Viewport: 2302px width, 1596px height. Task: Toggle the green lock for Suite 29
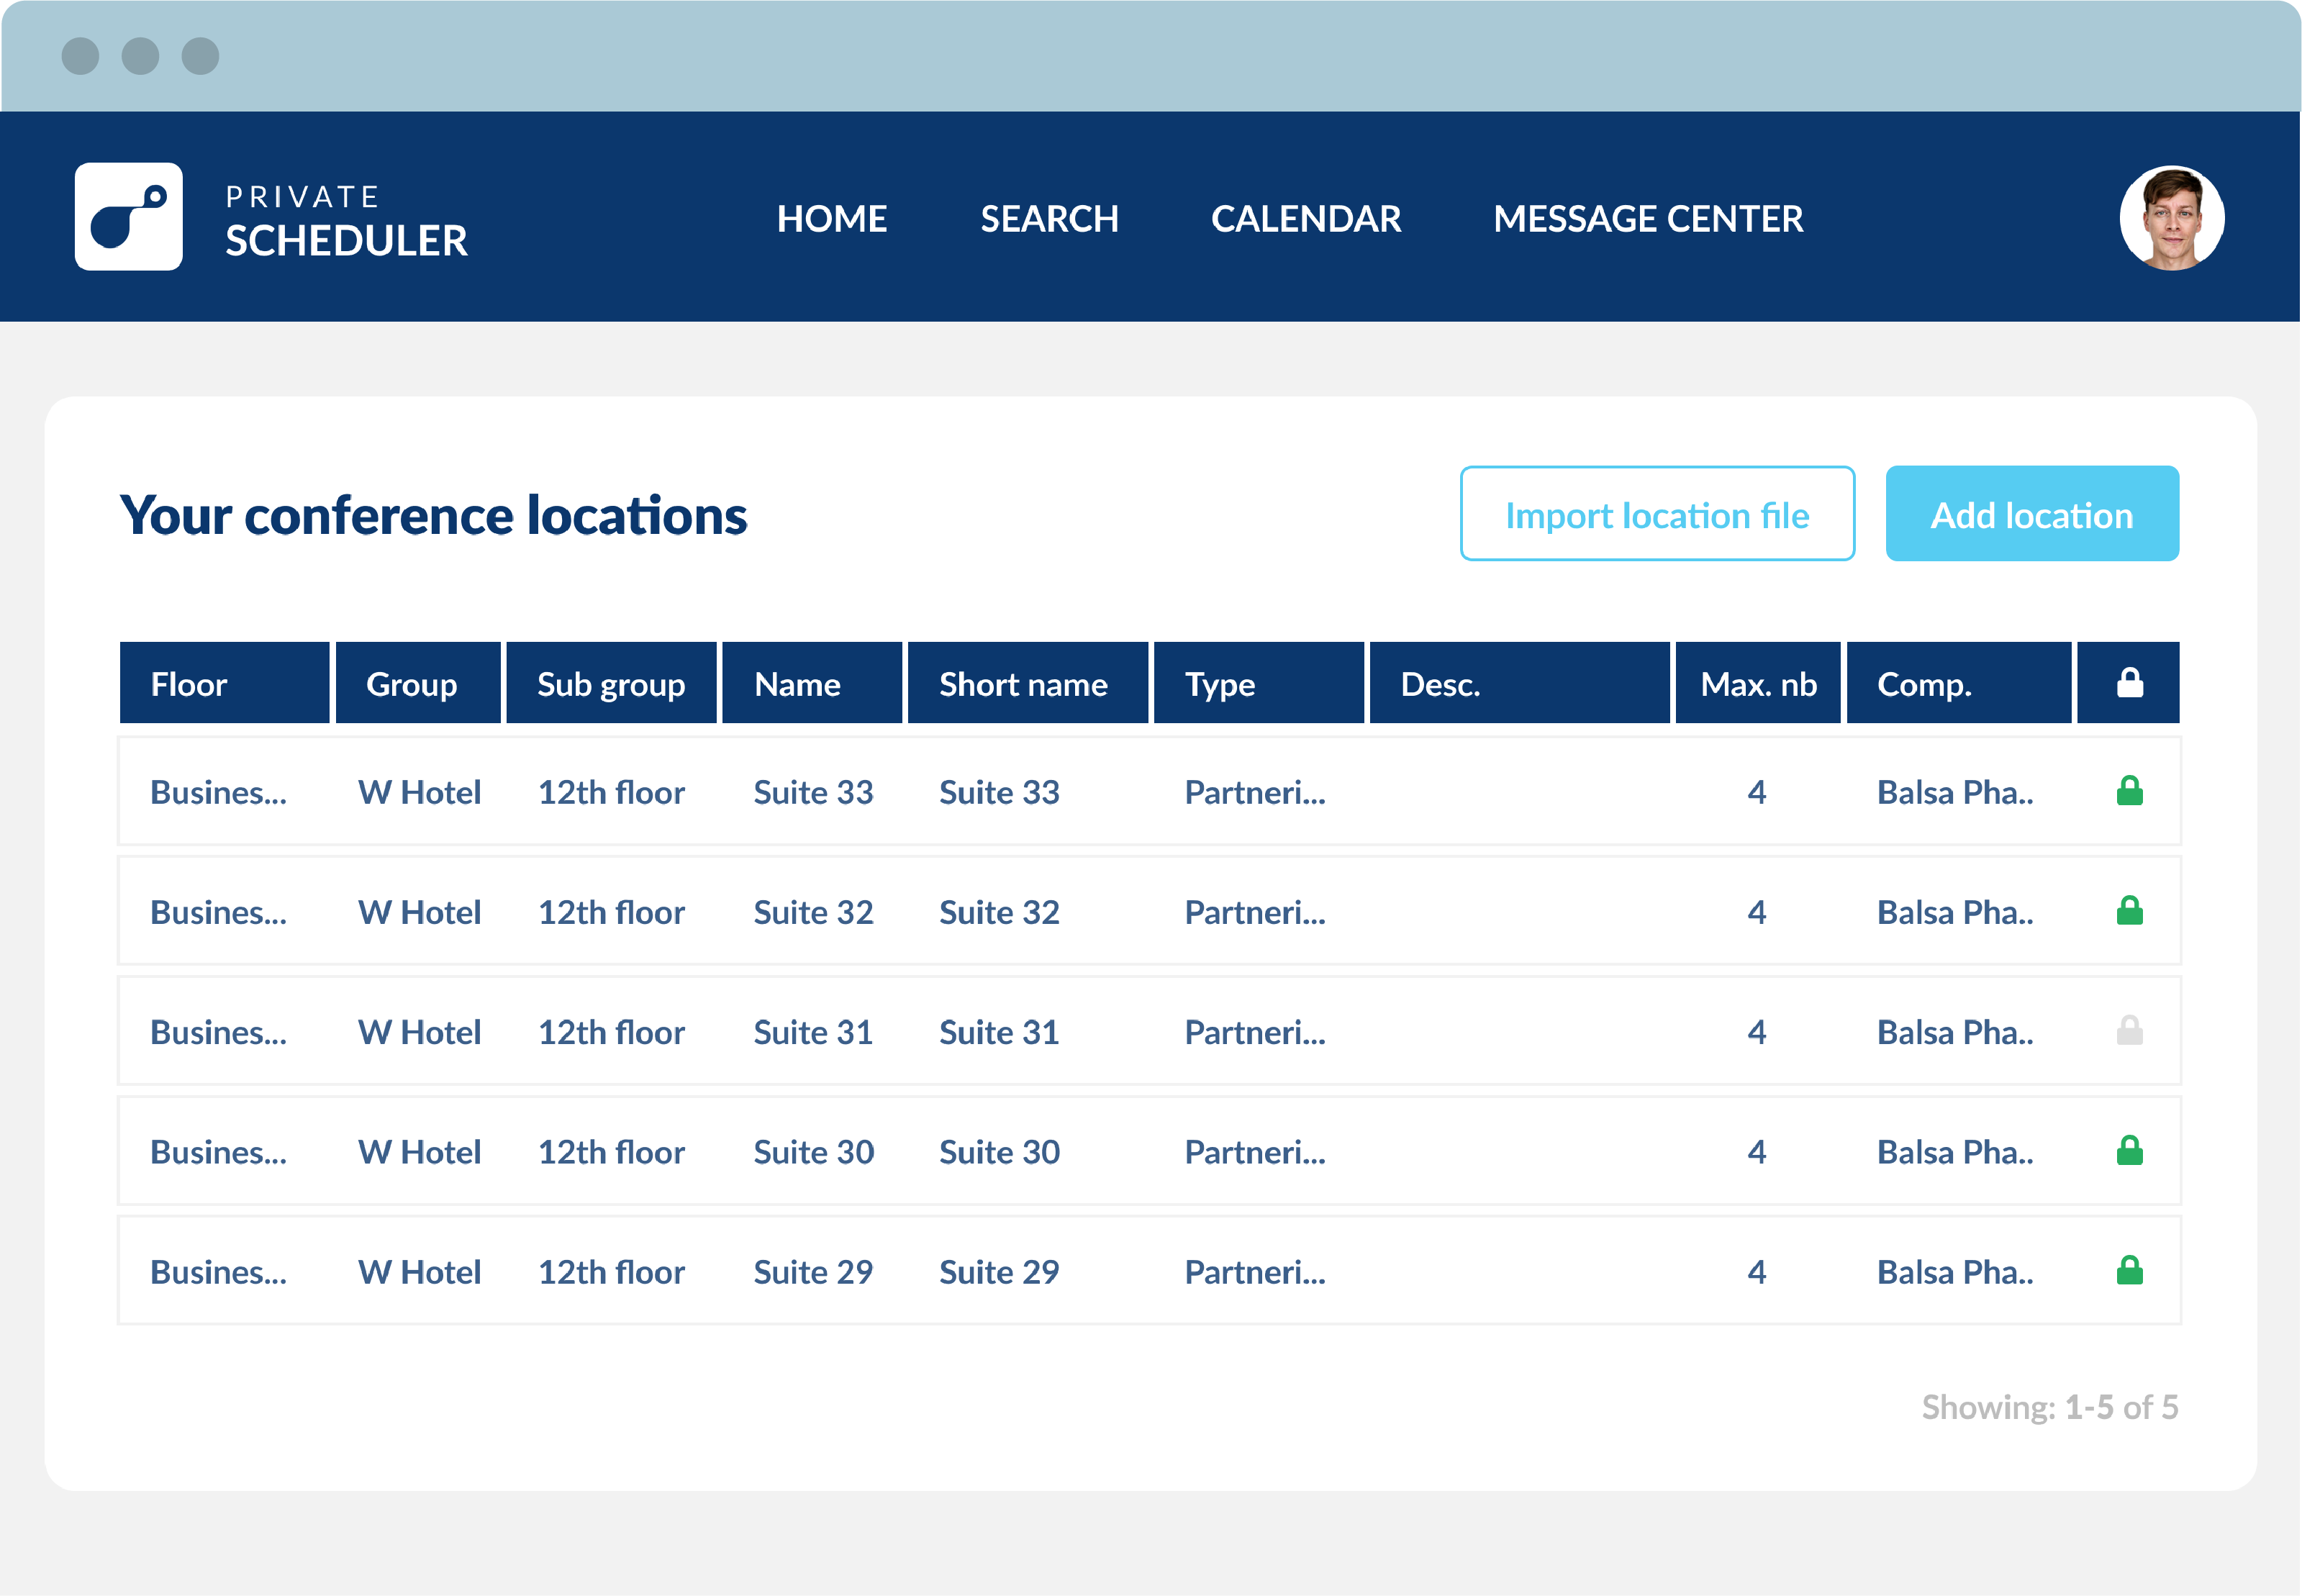[x=2129, y=1271]
